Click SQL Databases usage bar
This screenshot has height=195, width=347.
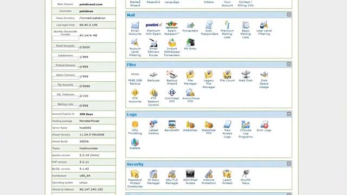(x=65, y=97)
